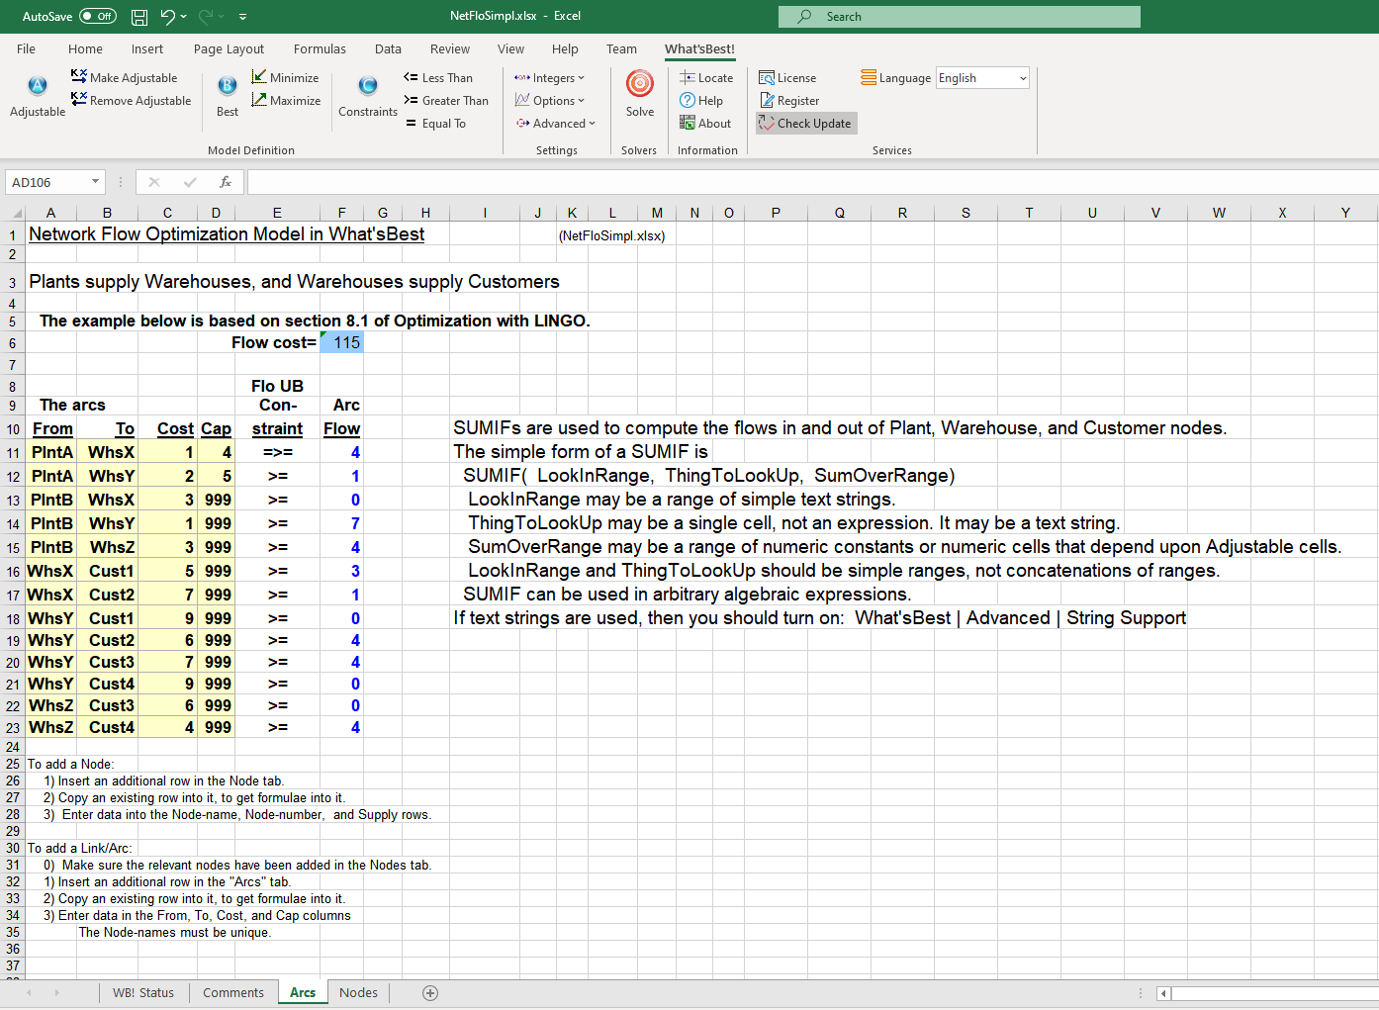Screen dimensions: 1379x1010
Task: Open the Constraints tool
Action: [x=367, y=87]
